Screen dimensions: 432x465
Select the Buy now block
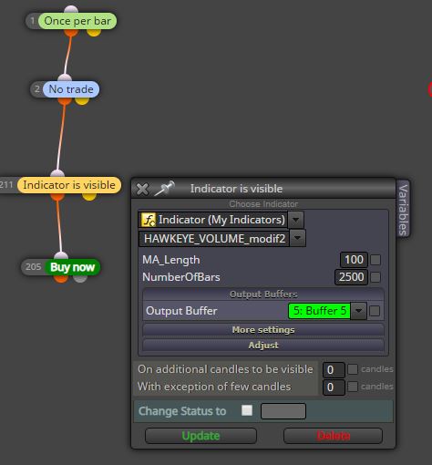72,267
